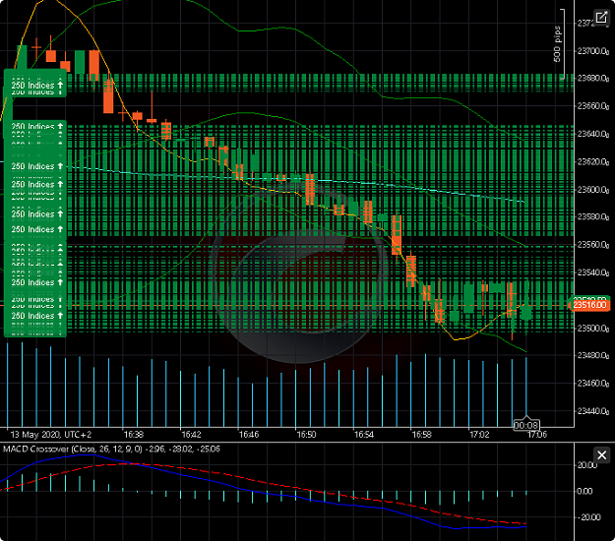Click the orange 23516.00 current price tag
The height and width of the screenshot is (541, 615).
(x=589, y=305)
